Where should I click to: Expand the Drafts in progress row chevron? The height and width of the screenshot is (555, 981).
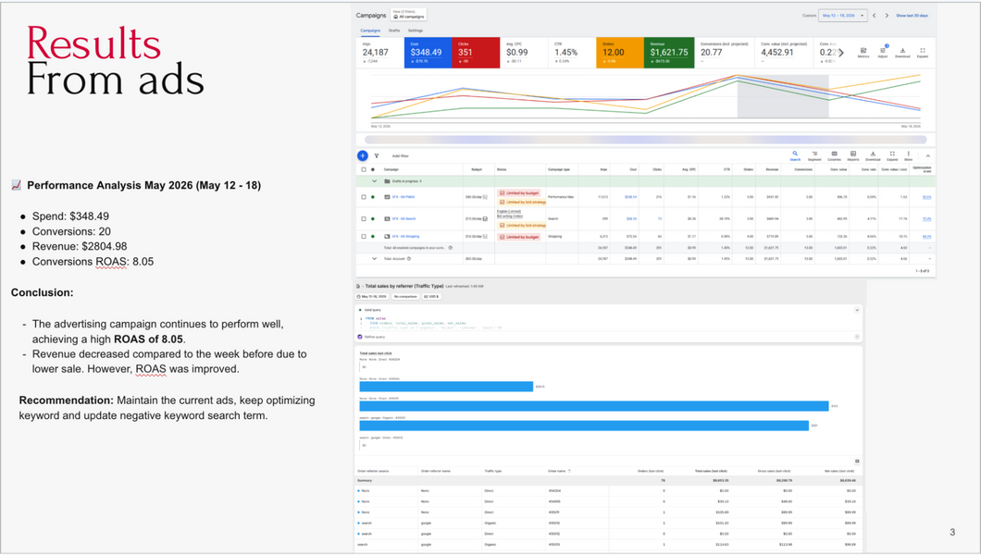click(374, 181)
